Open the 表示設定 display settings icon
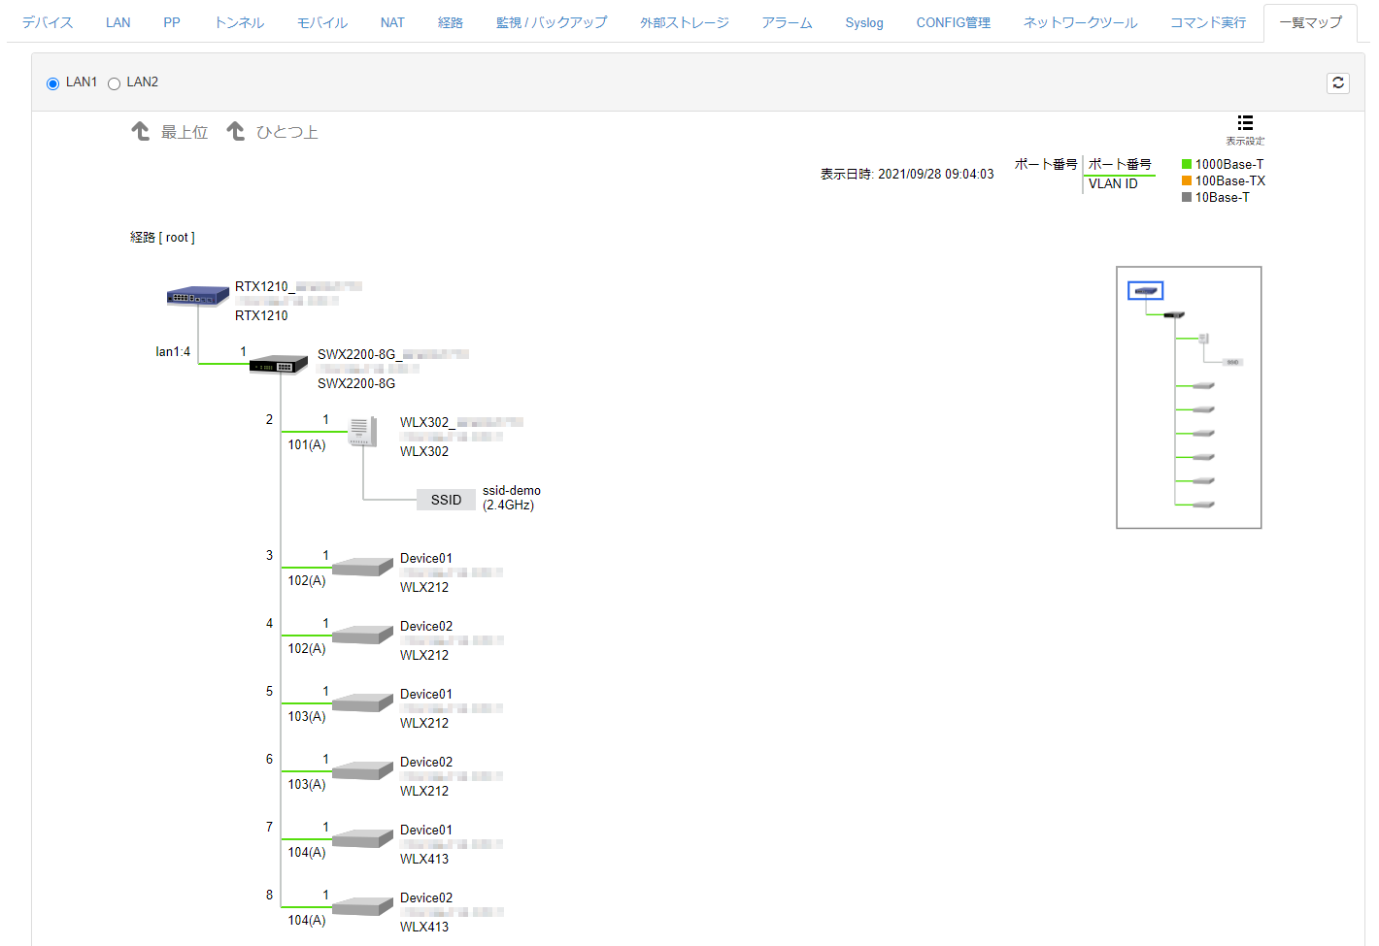1379x946 pixels. [x=1245, y=123]
